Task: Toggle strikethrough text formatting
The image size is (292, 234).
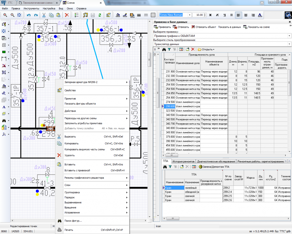Action: (x=232, y=15)
